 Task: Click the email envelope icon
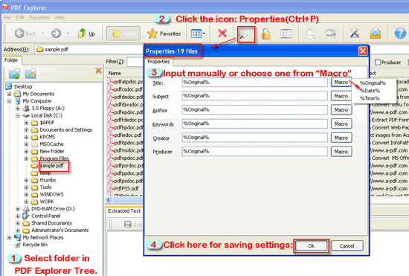tap(375, 33)
